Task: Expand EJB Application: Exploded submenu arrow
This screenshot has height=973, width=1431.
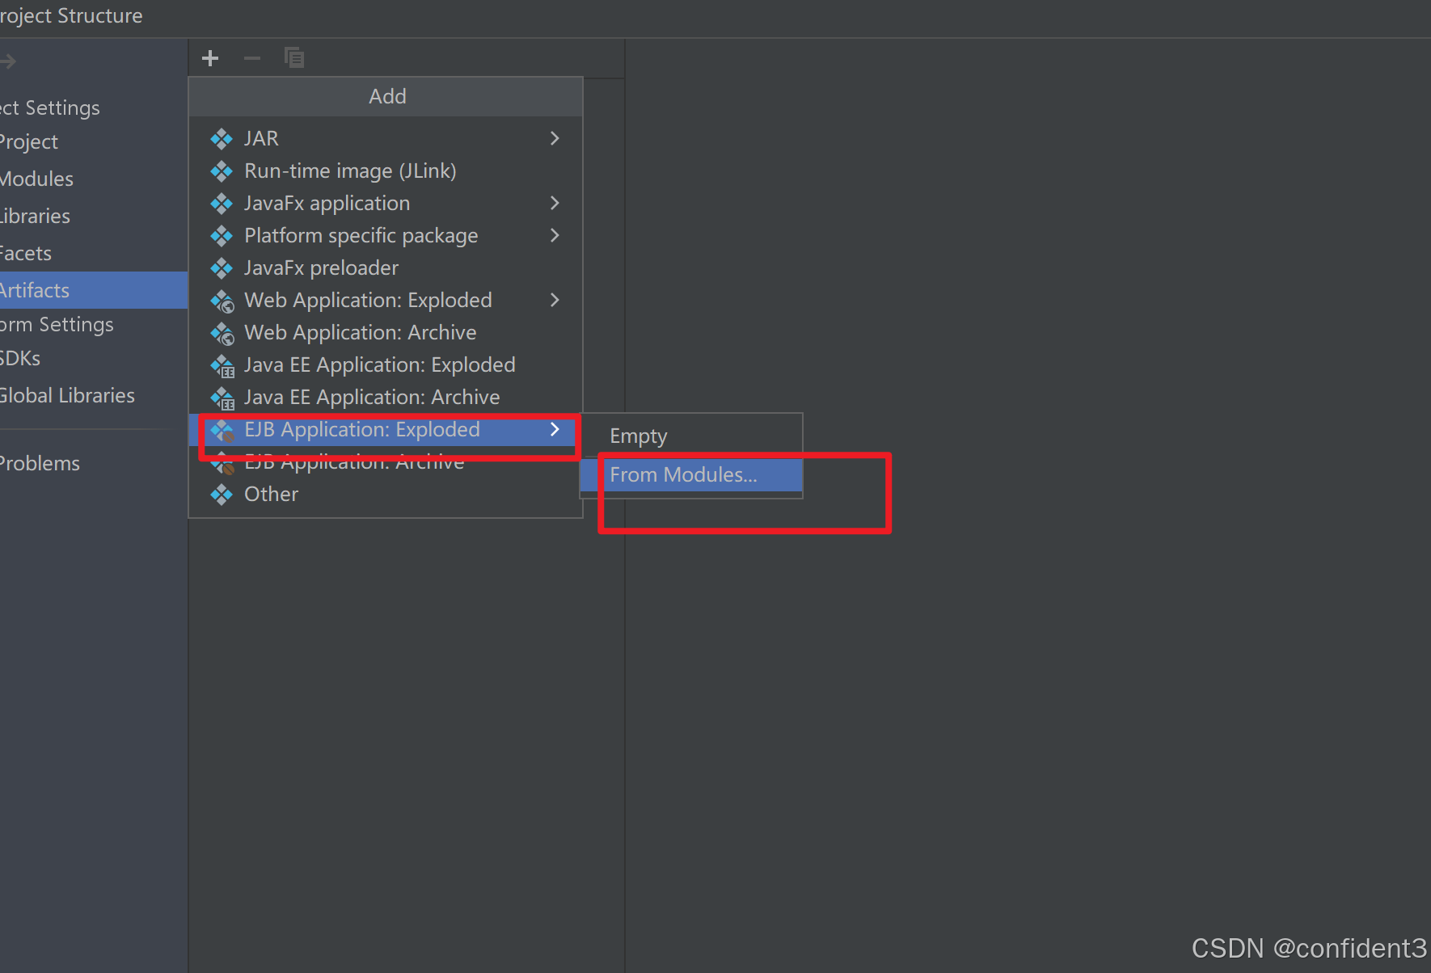Action: click(x=555, y=429)
